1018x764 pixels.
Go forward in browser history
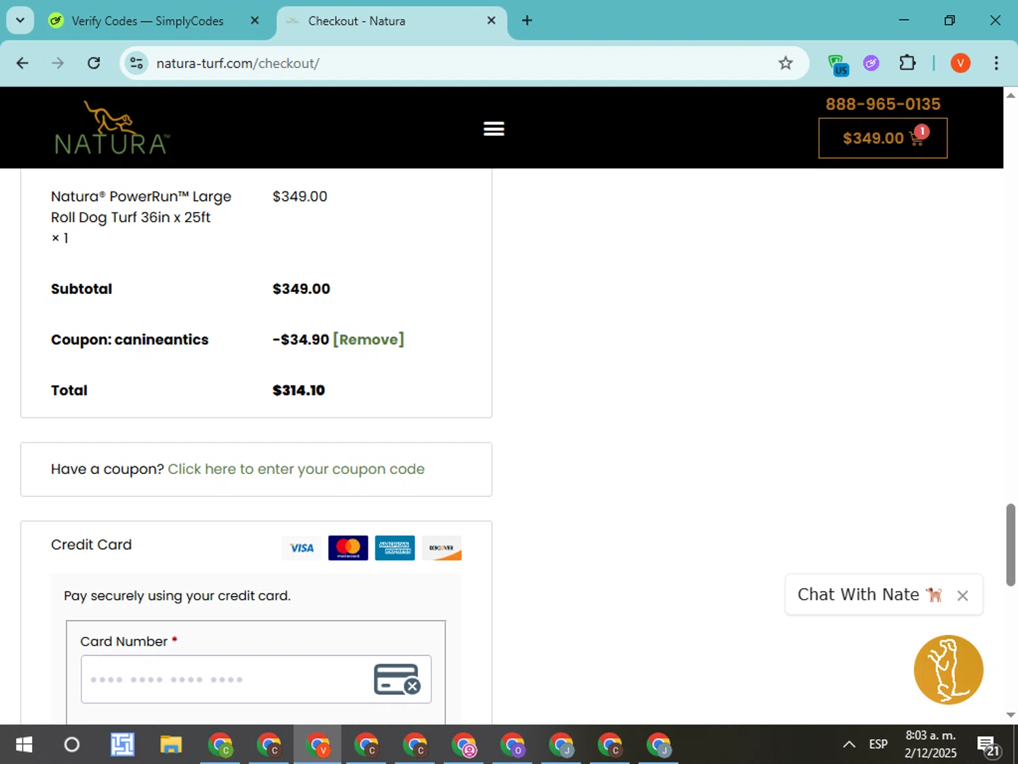[x=58, y=63]
